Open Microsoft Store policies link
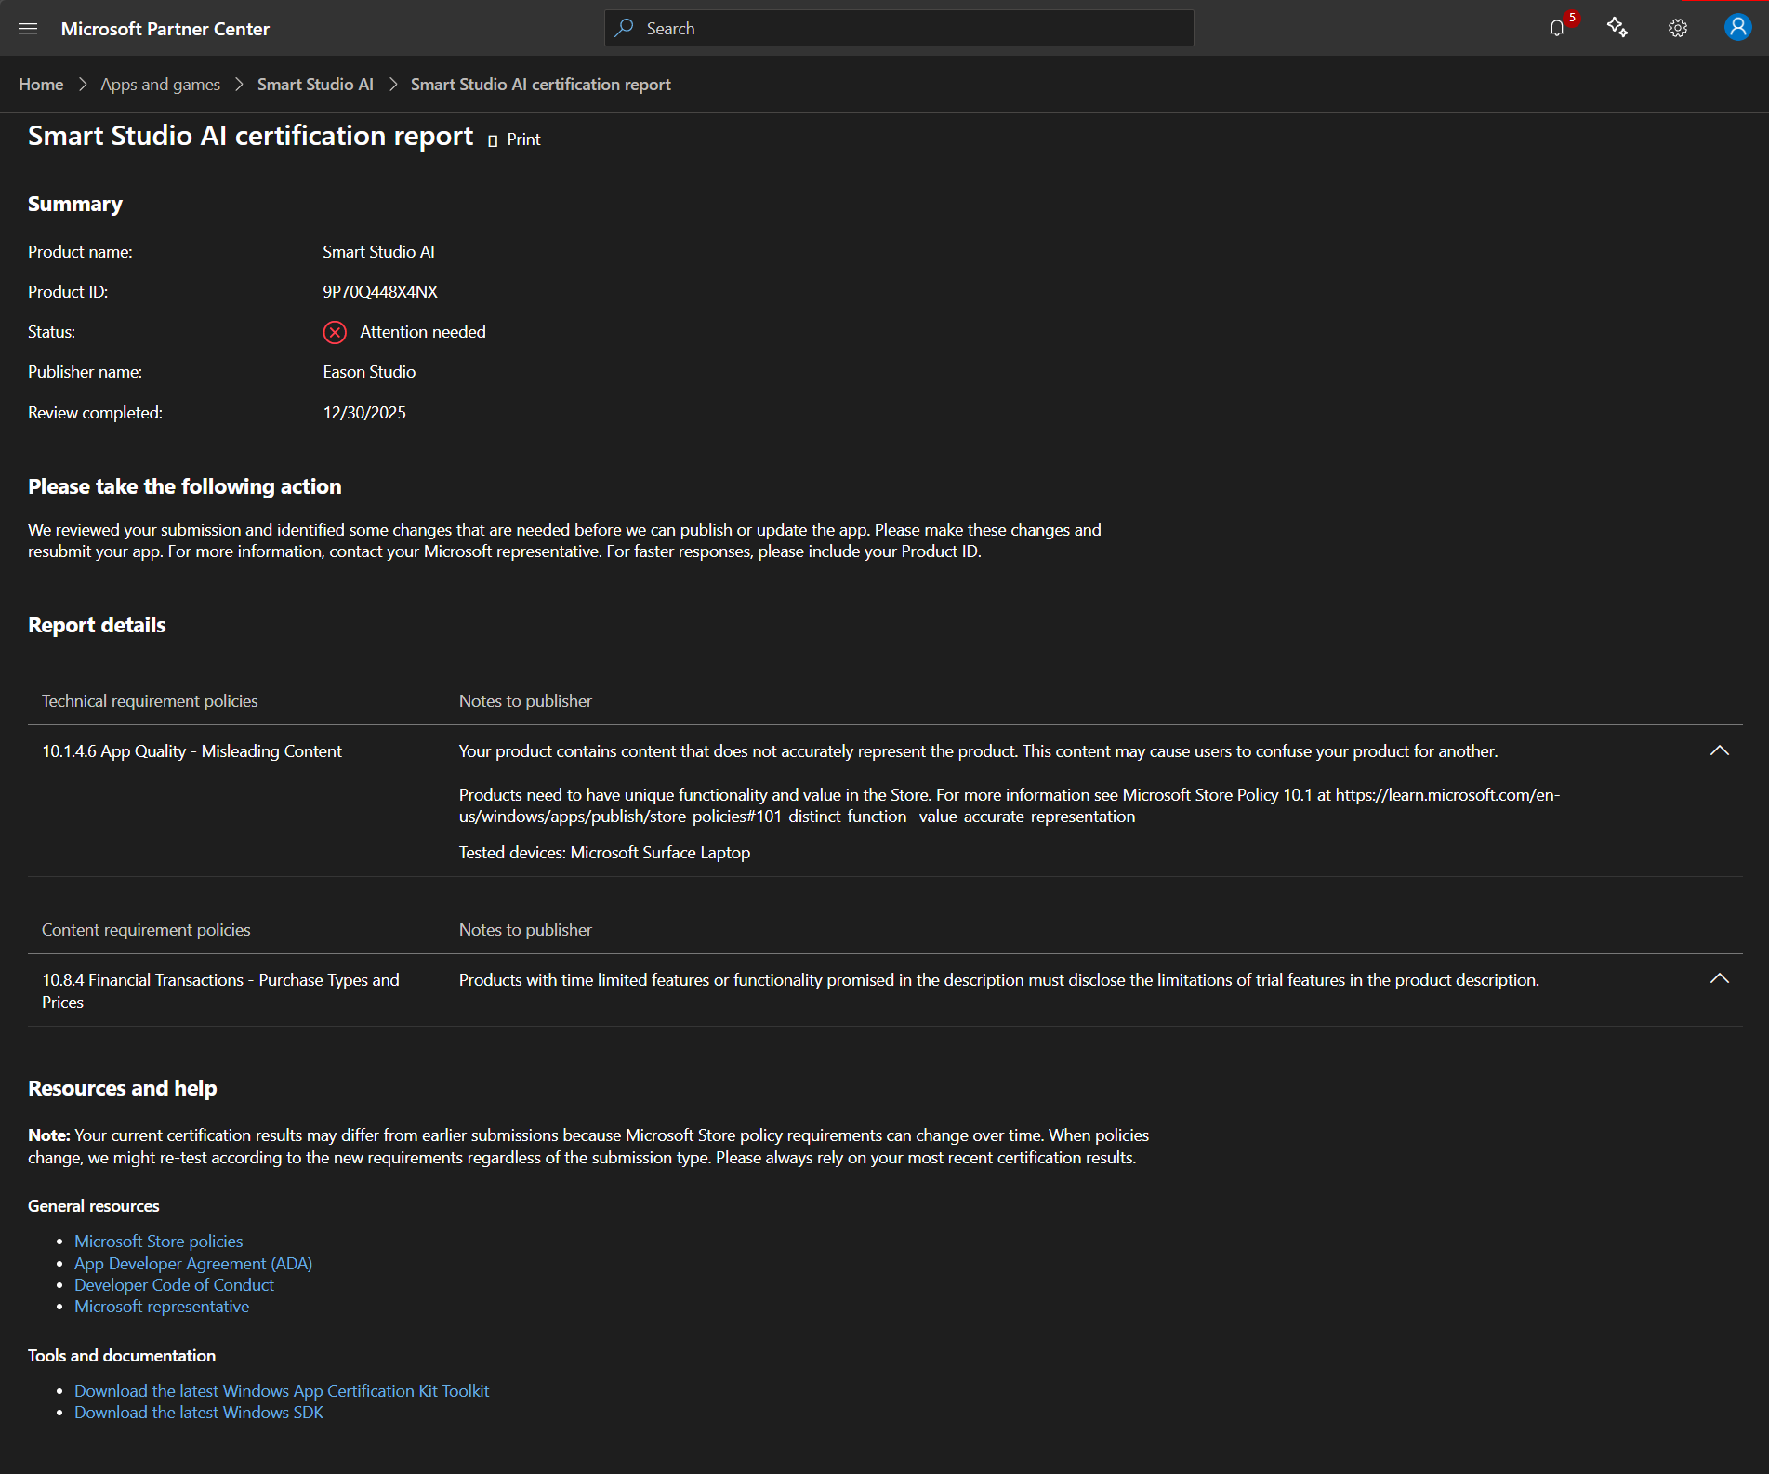This screenshot has width=1769, height=1474. [x=158, y=1242]
